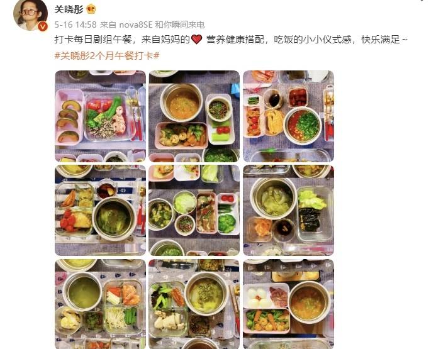Open the tomato soup photo at top right

(x=288, y=116)
